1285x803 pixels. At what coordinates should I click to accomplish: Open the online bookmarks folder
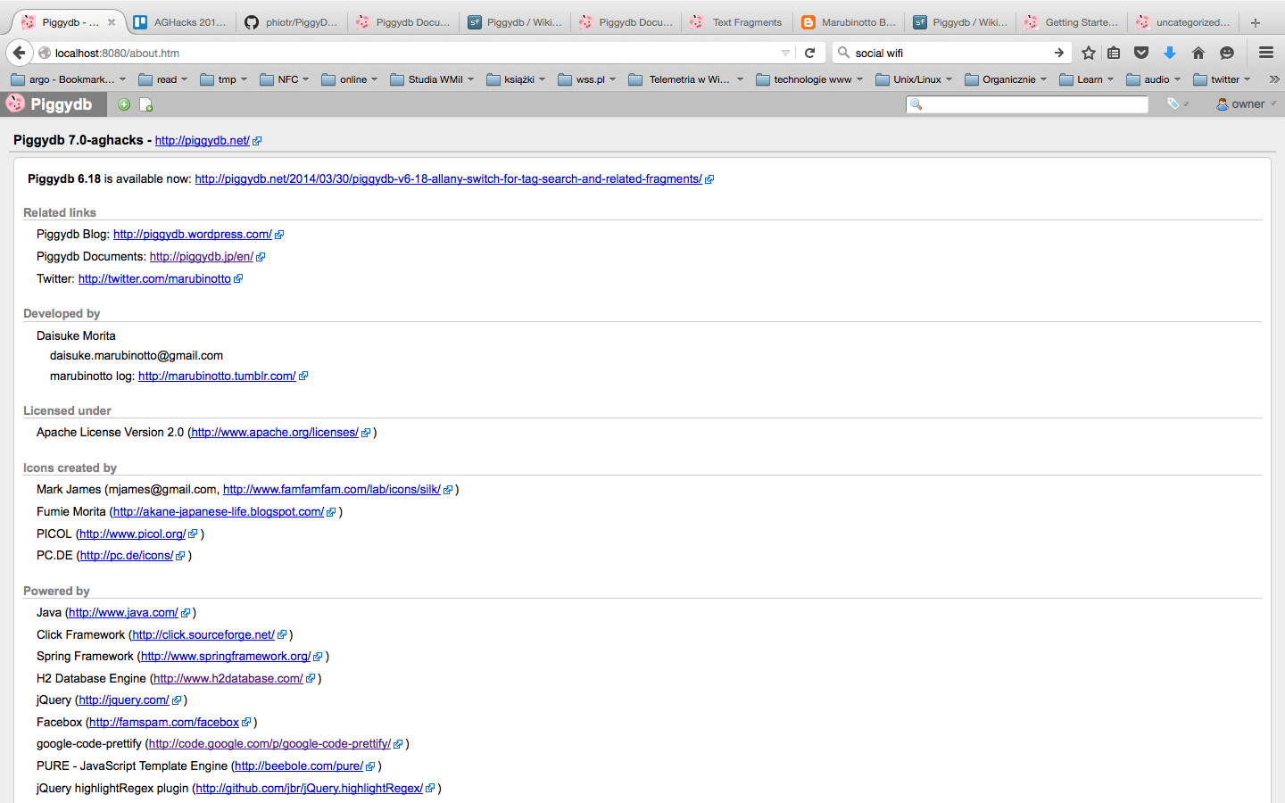click(x=350, y=79)
